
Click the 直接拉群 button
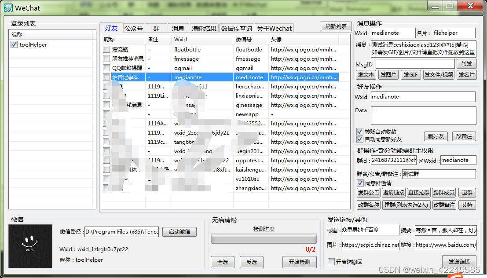(419, 193)
